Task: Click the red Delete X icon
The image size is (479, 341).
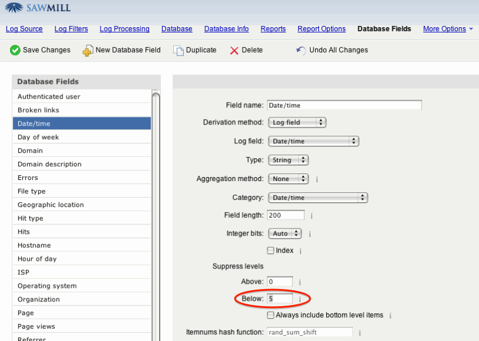Action: coord(234,50)
